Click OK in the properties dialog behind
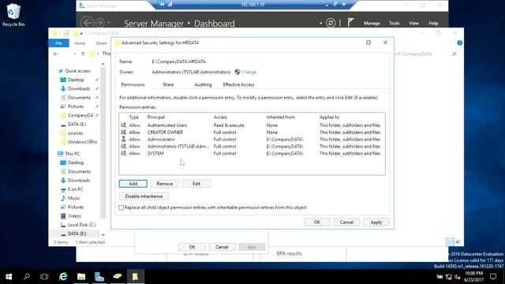505x284 pixels. point(192,247)
